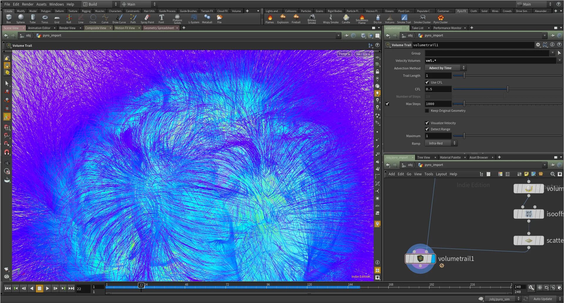The image size is (564, 303).
Task: Click the Velocity Volumes input field
Action: pos(490,61)
